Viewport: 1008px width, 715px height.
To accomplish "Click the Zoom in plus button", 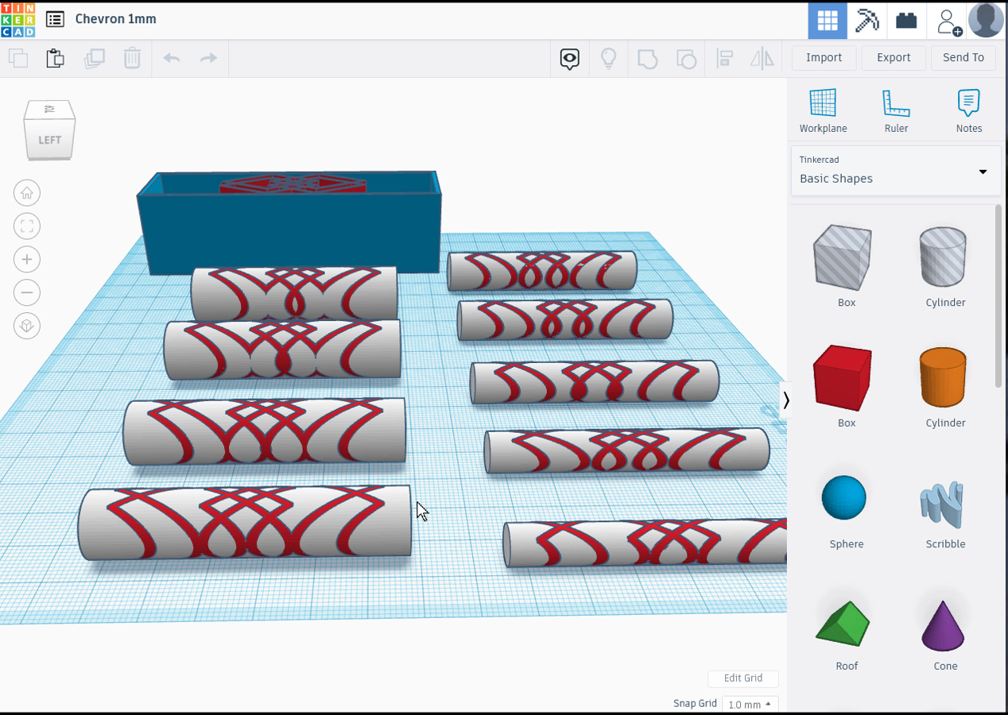I will 27,260.
